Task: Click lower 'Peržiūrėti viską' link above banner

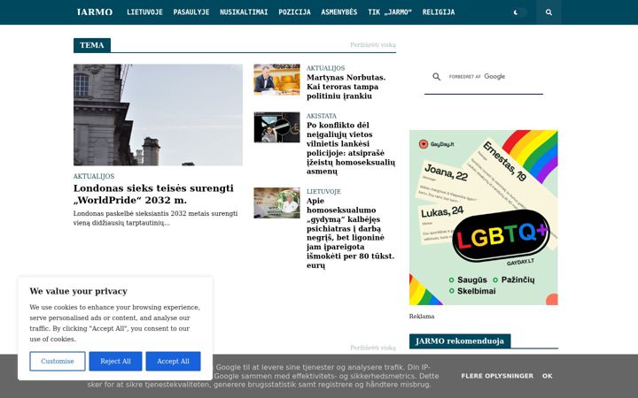Action: pyautogui.click(x=373, y=348)
